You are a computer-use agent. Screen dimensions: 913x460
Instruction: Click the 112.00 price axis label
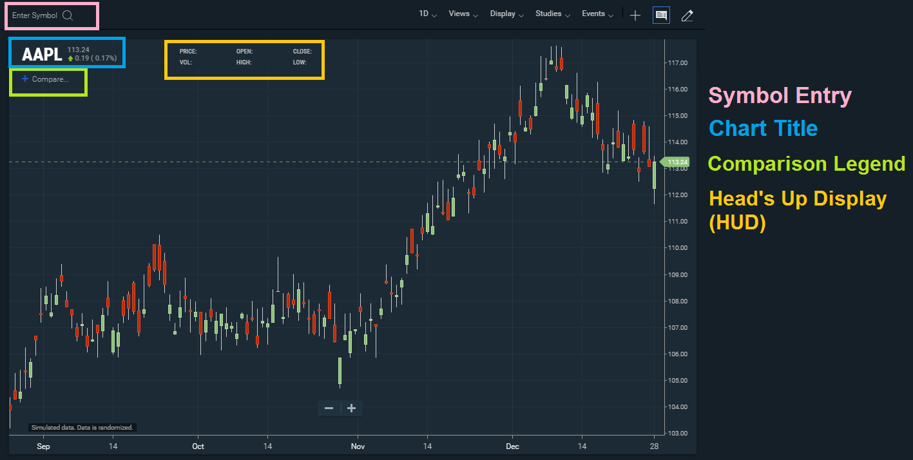[678, 195]
